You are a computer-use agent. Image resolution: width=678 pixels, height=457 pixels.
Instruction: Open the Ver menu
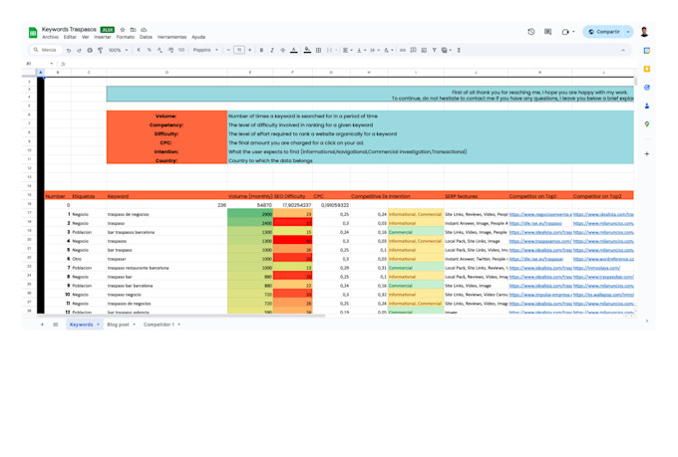pos(85,37)
